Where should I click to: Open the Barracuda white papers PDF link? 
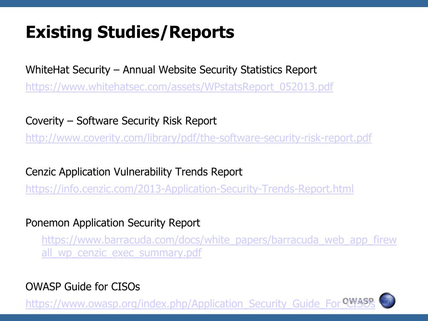point(219,246)
